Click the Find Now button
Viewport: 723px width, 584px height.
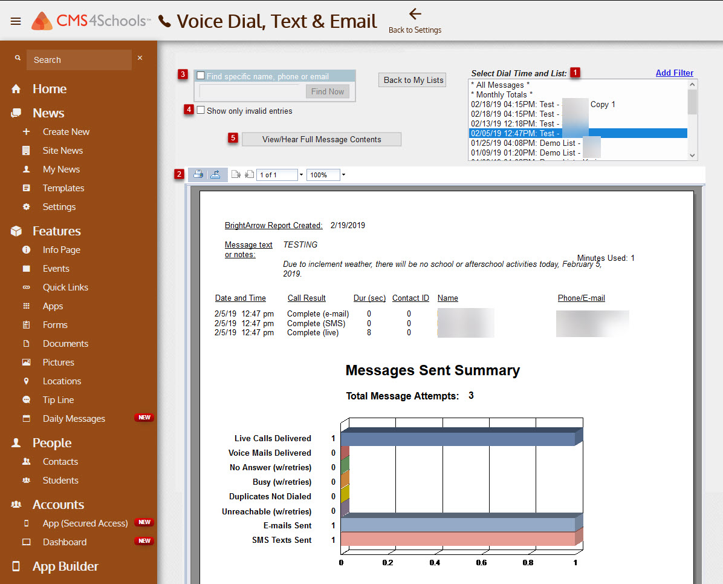point(328,91)
